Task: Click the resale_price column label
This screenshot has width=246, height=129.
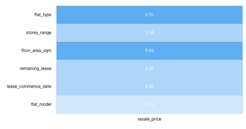Action: (x=149, y=119)
